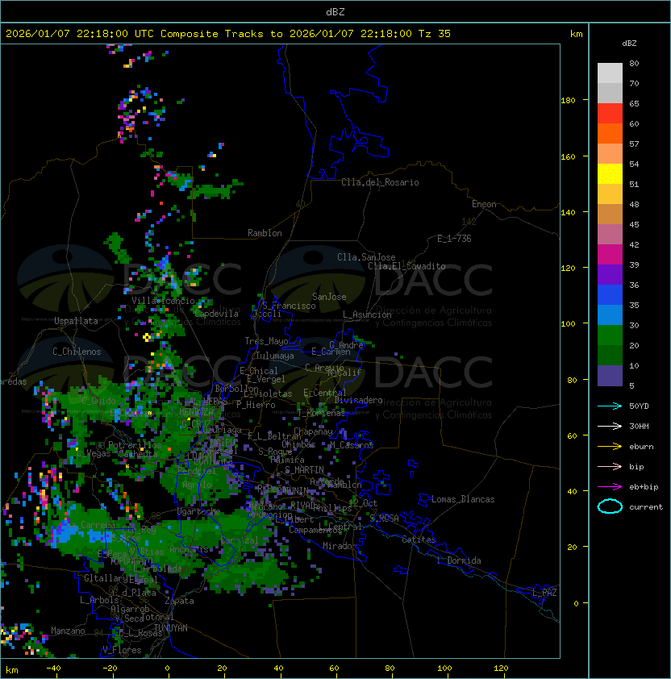Click the light gray 70-80 dBZ swatch
671x679 pixels.
pyautogui.click(x=610, y=73)
